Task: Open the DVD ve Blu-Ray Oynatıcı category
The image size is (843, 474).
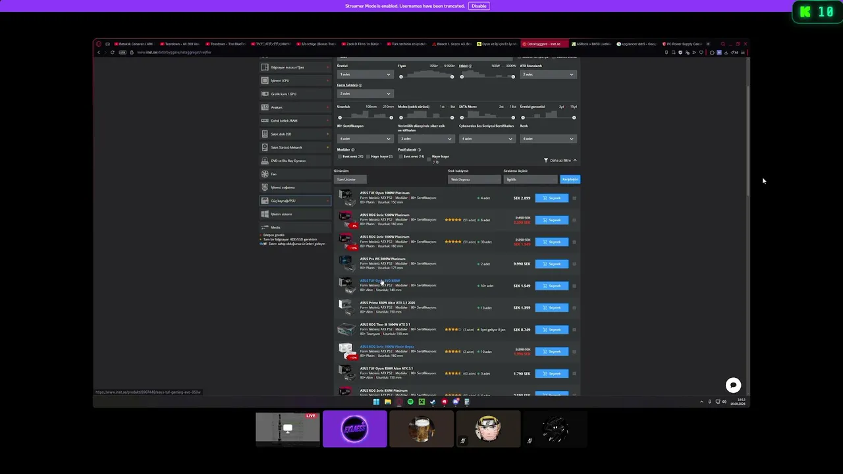Action: [x=295, y=161]
